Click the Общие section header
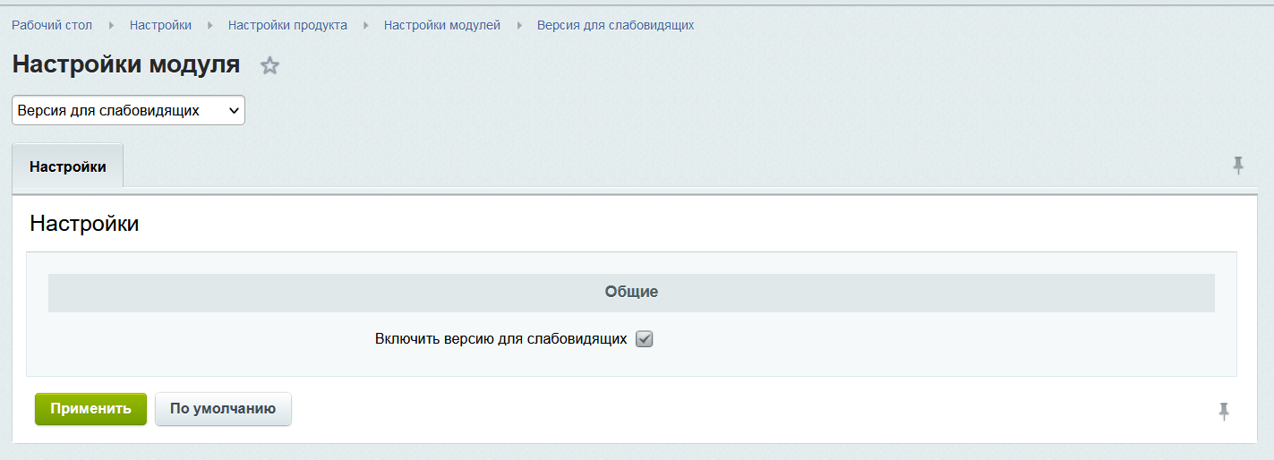This screenshot has height=460, width=1274. click(631, 292)
